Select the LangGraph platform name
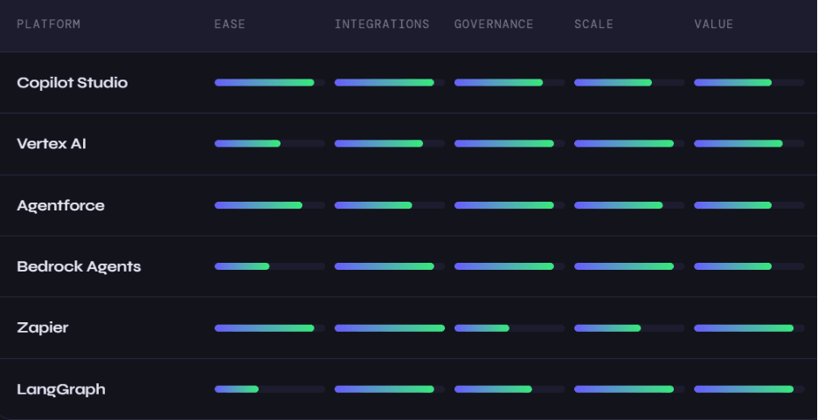Viewport: 818px width, 420px height. click(61, 389)
